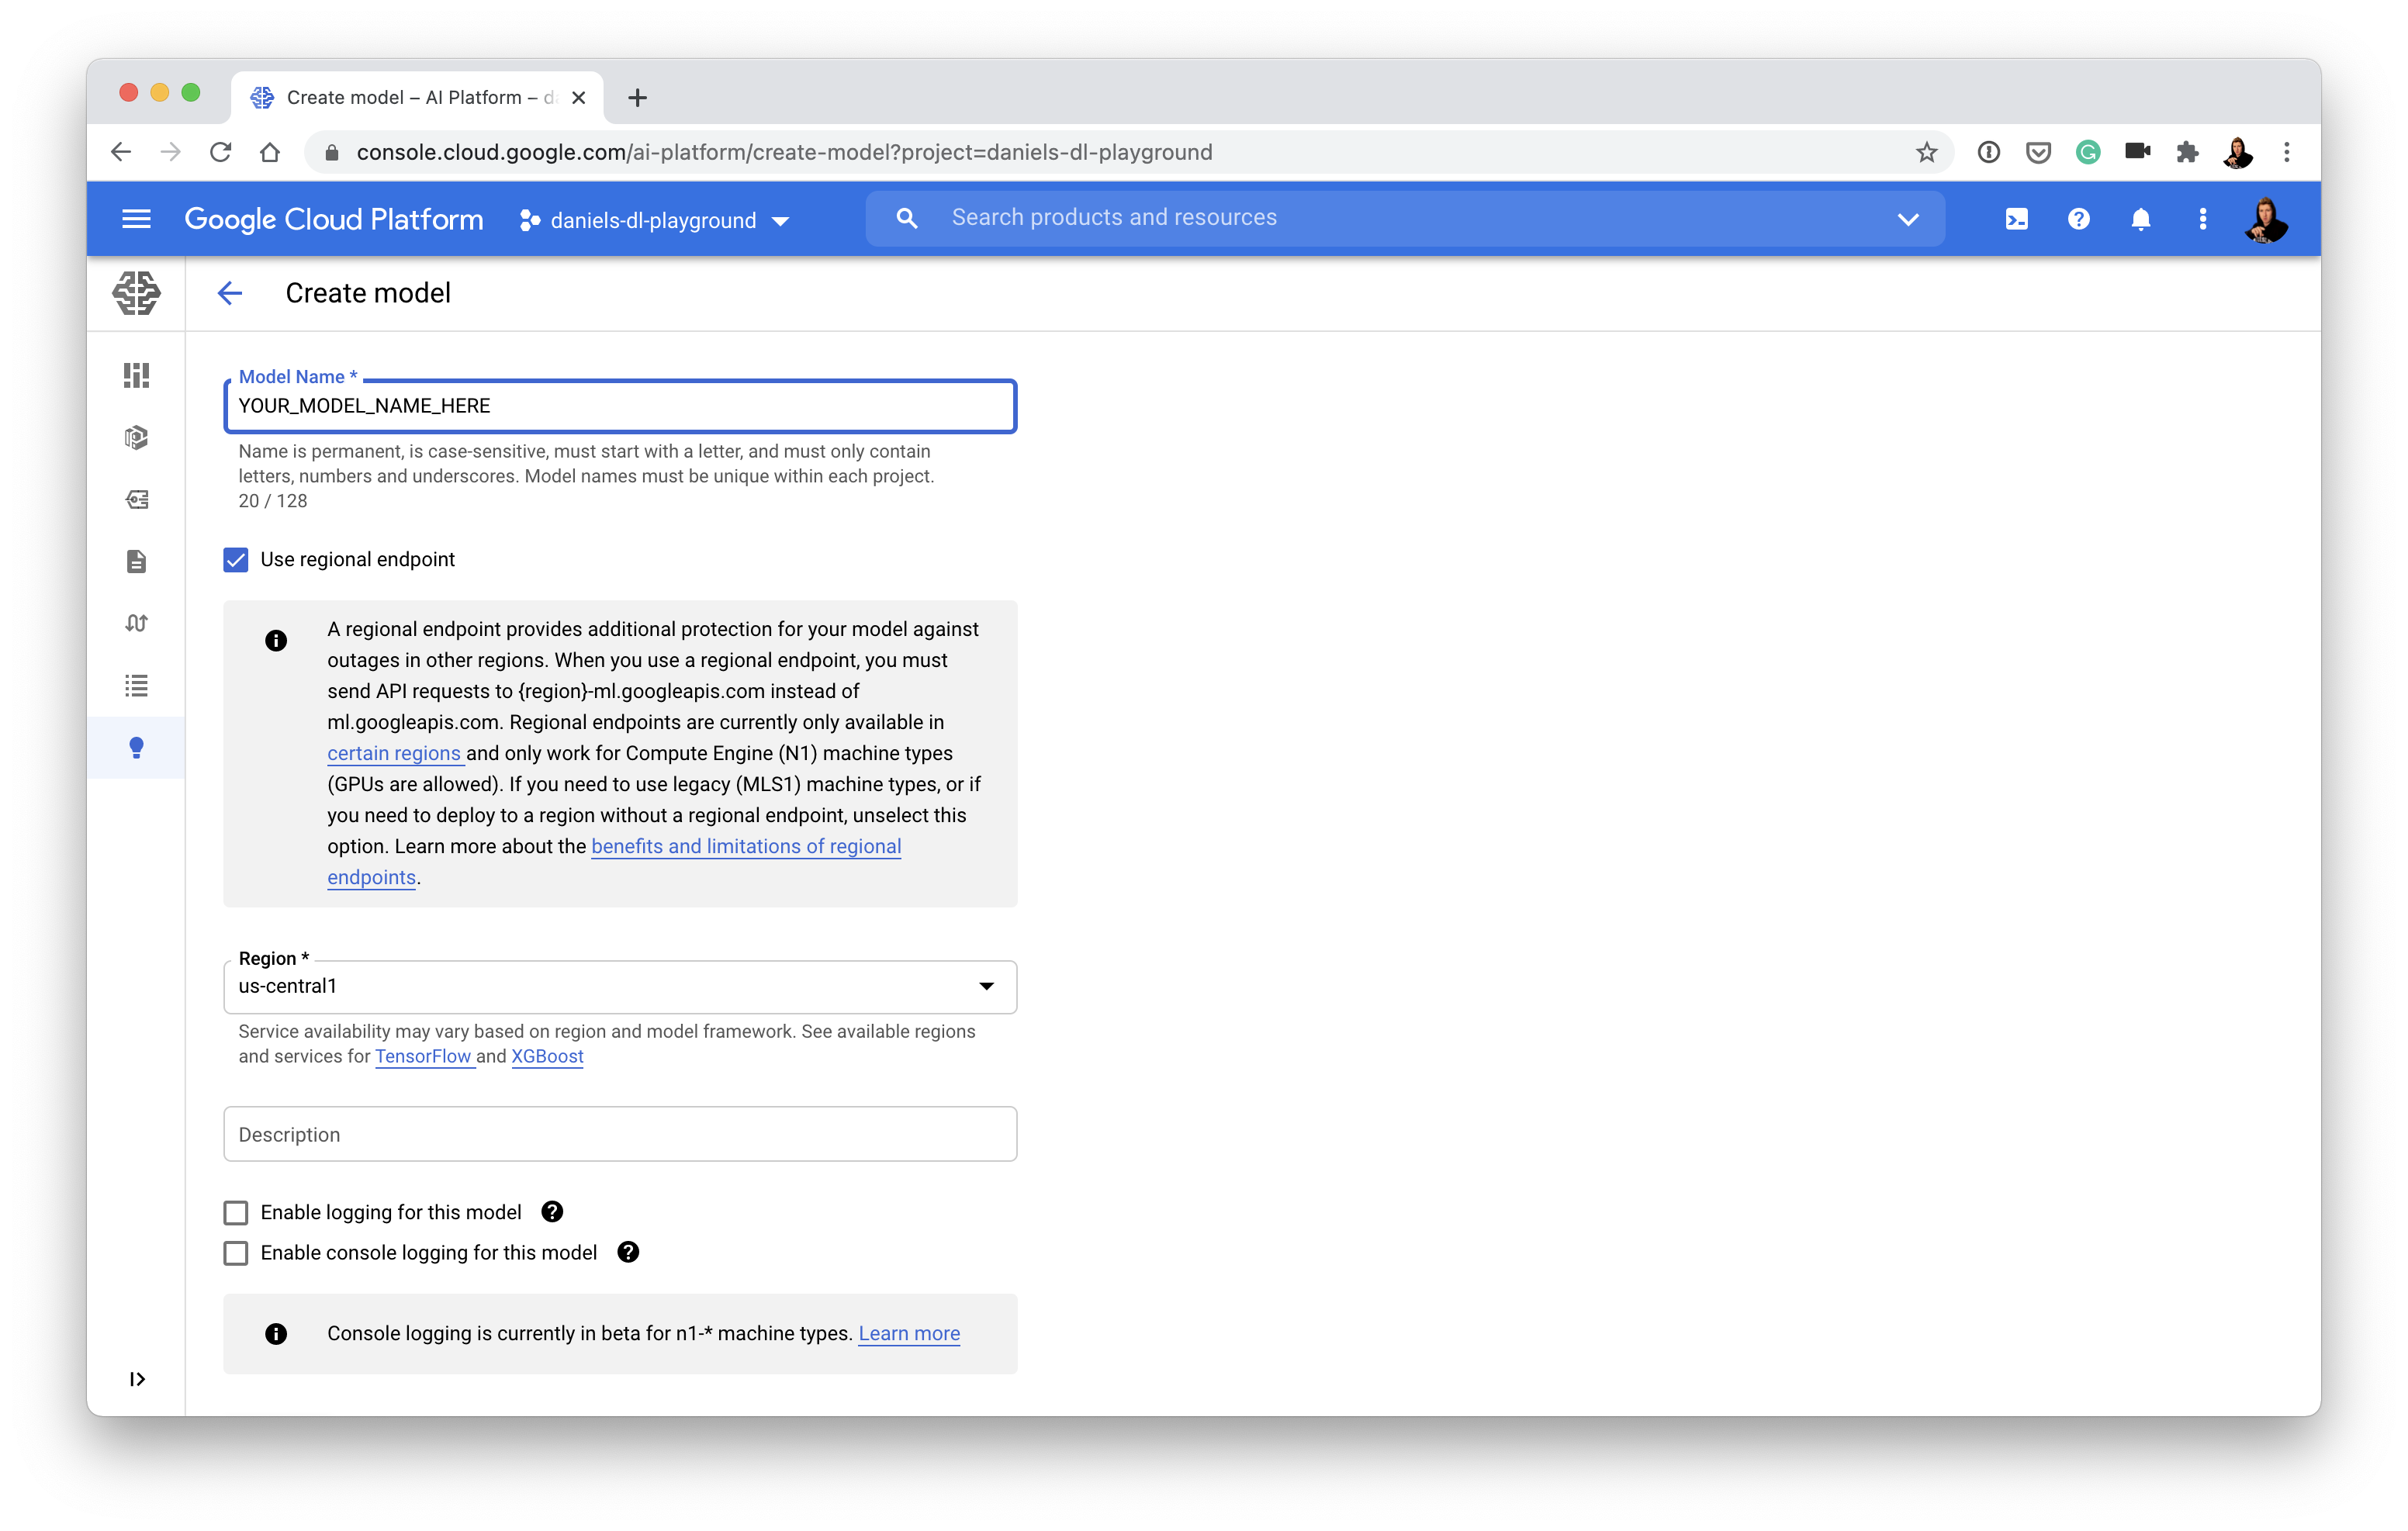
Task: Open the Region us-central1 dropdown
Action: 620,986
